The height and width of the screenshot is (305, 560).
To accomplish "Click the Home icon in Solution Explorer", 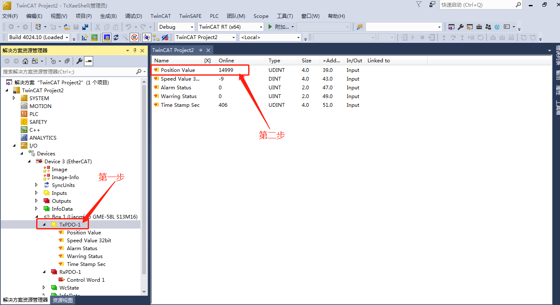I will 25,61.
